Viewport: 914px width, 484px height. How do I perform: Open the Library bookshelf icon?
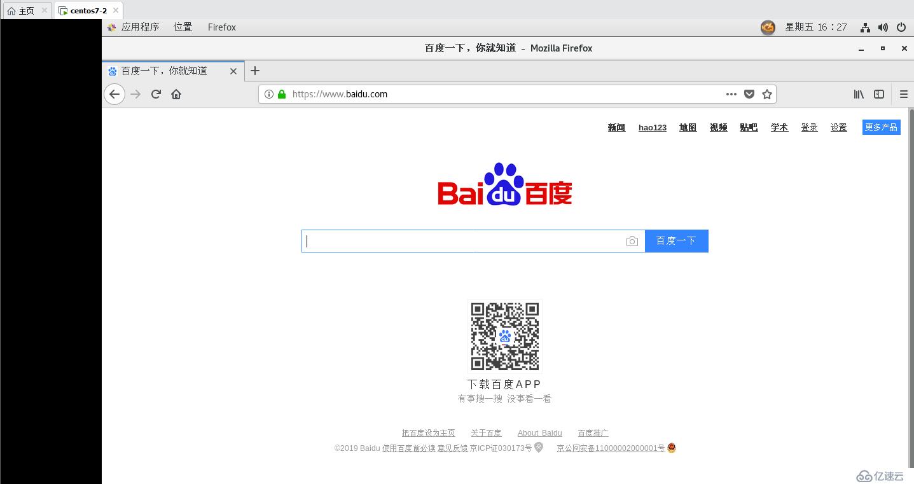(859, 94)
